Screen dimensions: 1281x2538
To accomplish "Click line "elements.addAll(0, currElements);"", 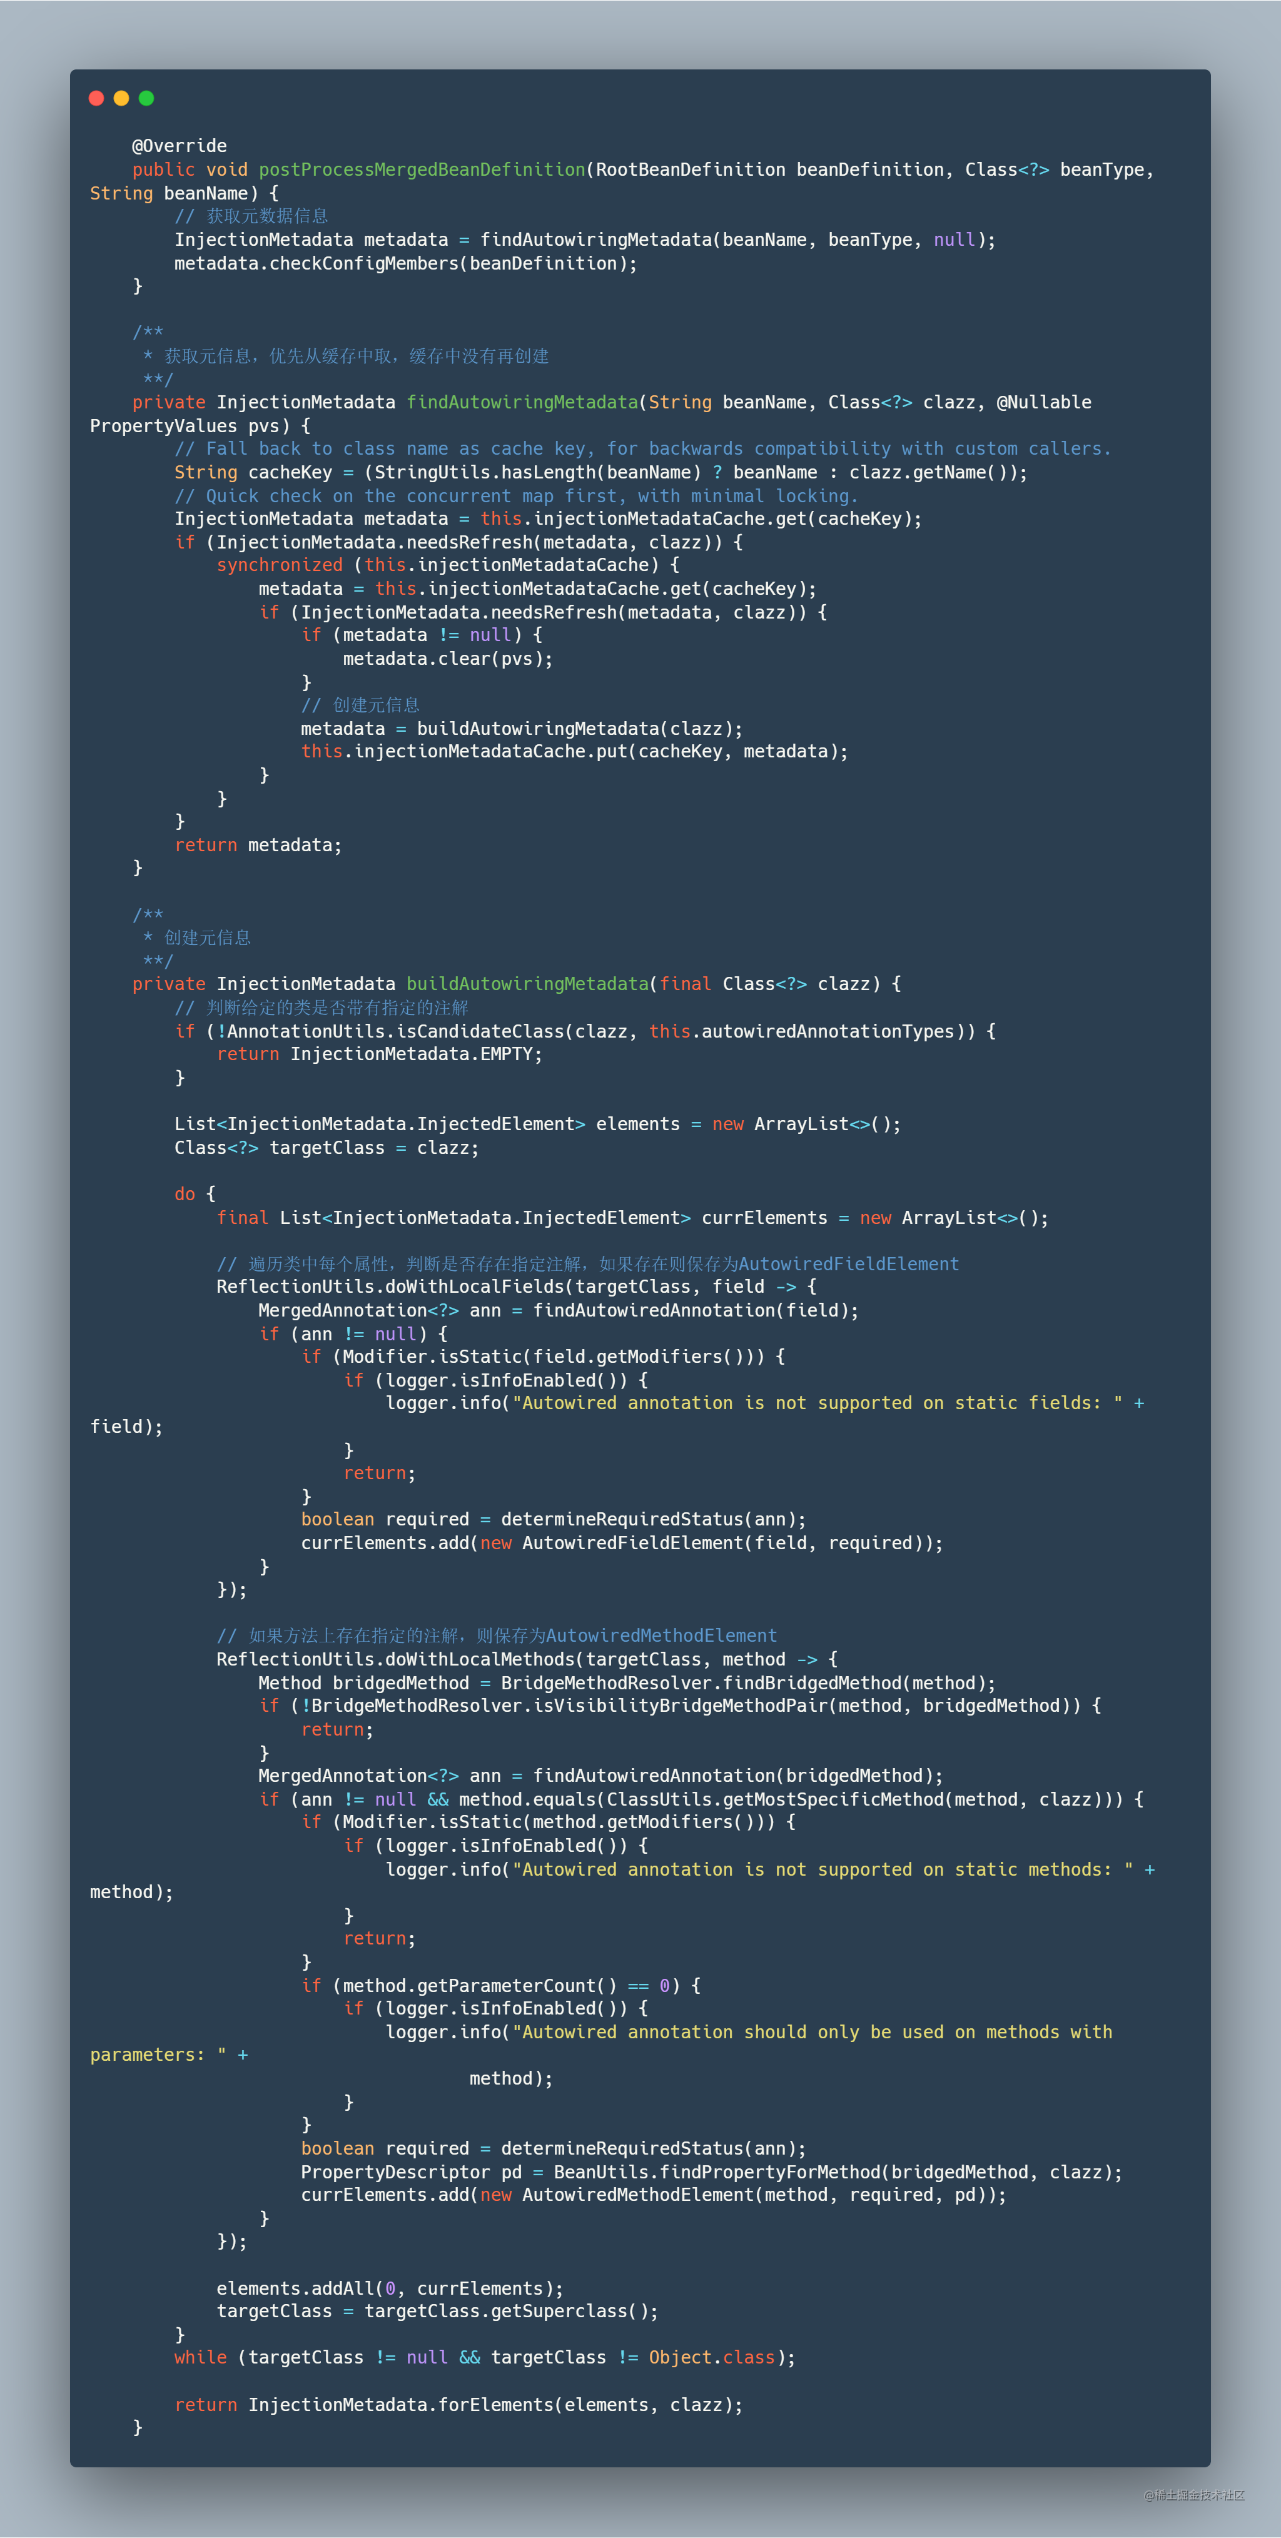I will pos(390,2288).
